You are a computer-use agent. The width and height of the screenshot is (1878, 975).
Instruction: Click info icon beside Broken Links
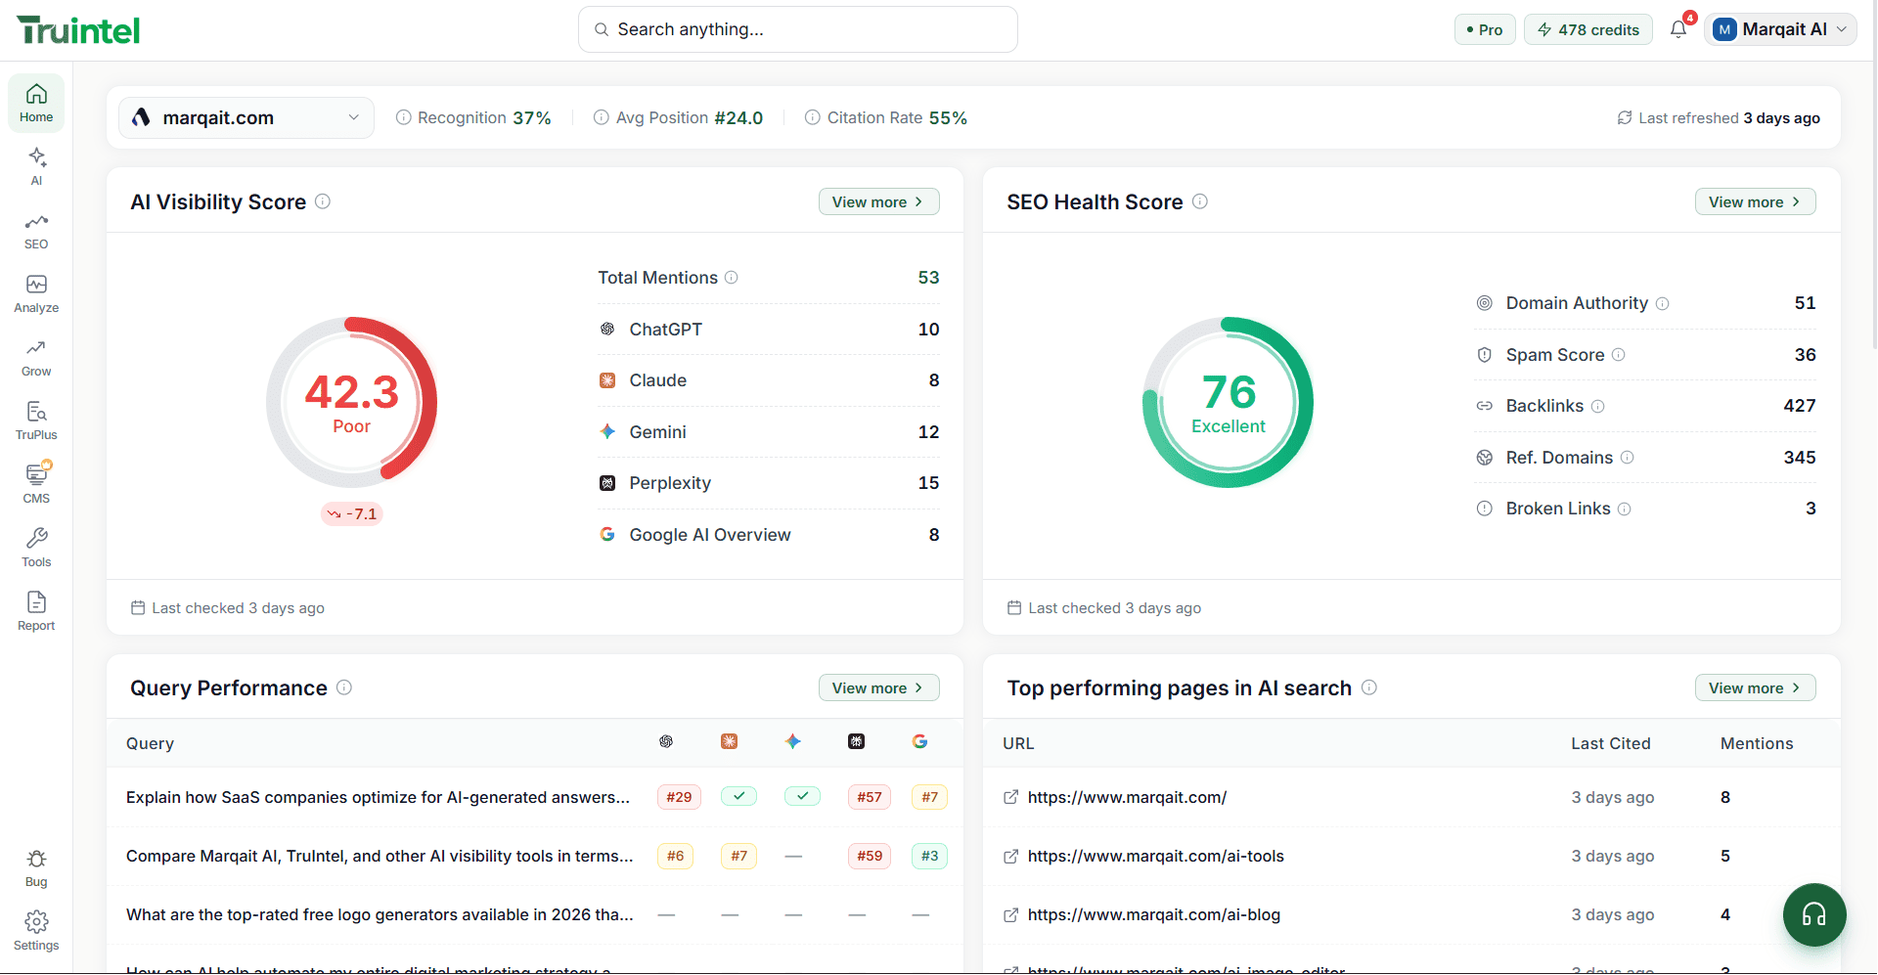(1624, 510)
